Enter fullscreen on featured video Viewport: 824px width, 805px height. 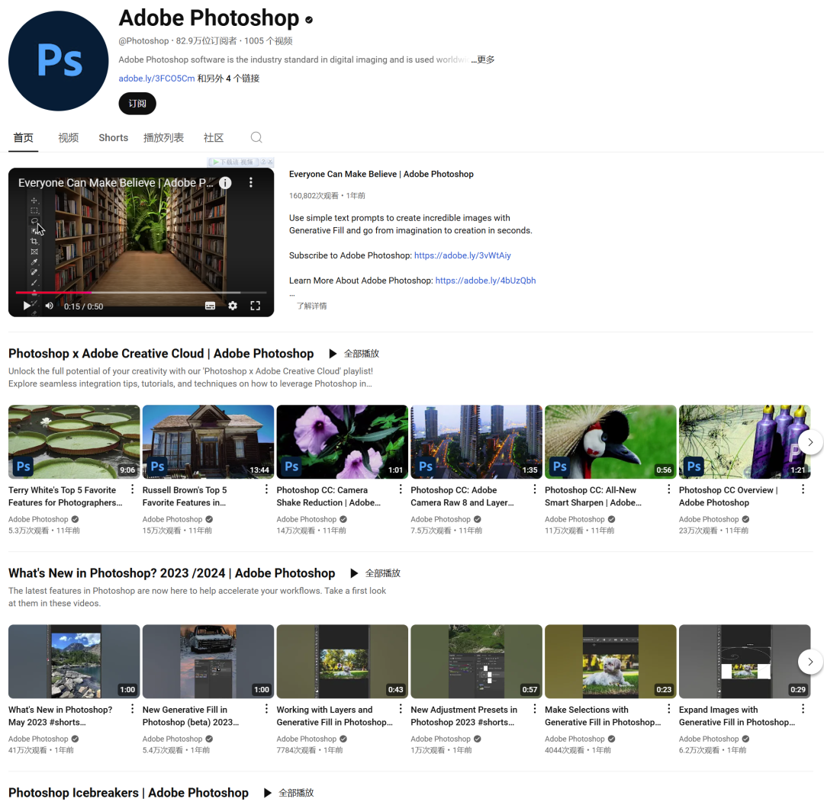coord(255,306)
